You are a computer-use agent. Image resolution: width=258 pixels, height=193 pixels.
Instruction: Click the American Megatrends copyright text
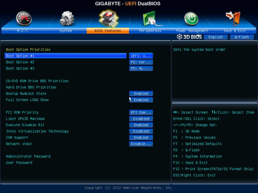[x=129, y=188]
